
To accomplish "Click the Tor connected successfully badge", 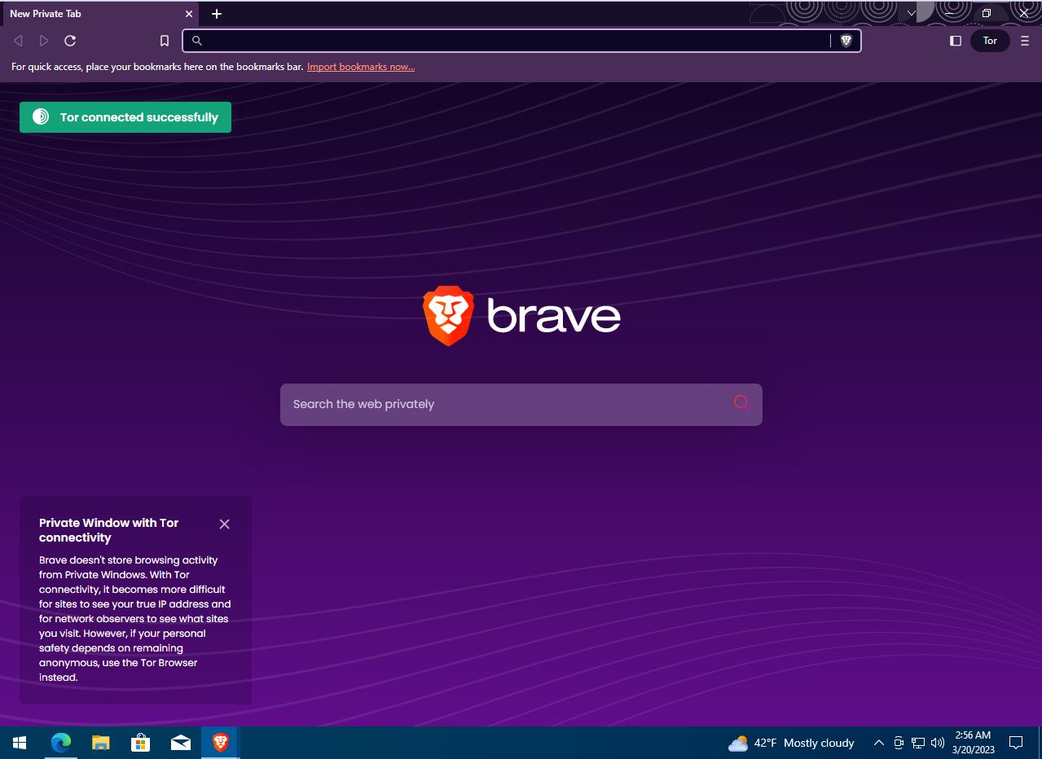I will [125, 117].
